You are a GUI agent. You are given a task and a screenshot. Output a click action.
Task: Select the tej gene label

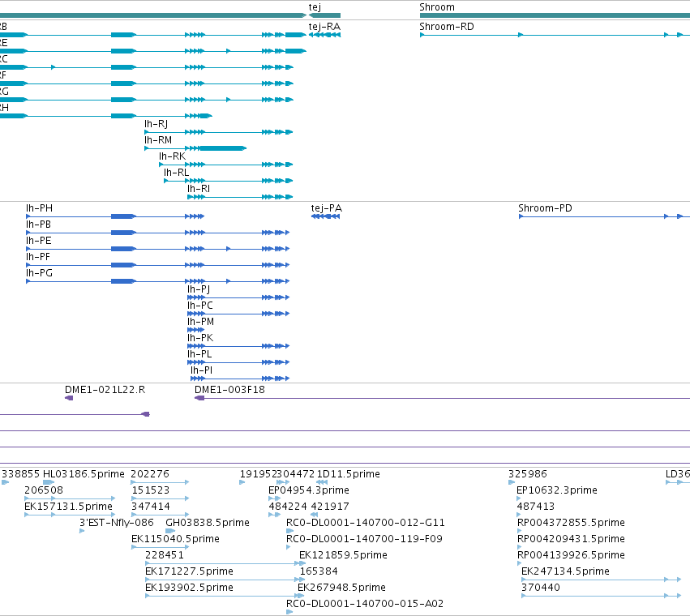pos(315,7)
